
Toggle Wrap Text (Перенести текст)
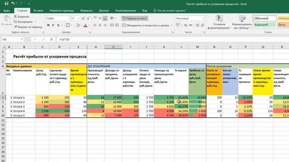[x=135, y=18]
